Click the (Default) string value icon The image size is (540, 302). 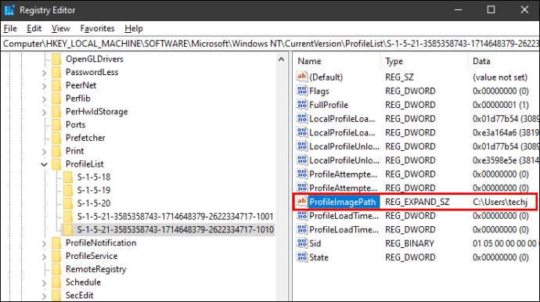click(x=301, y=77)
